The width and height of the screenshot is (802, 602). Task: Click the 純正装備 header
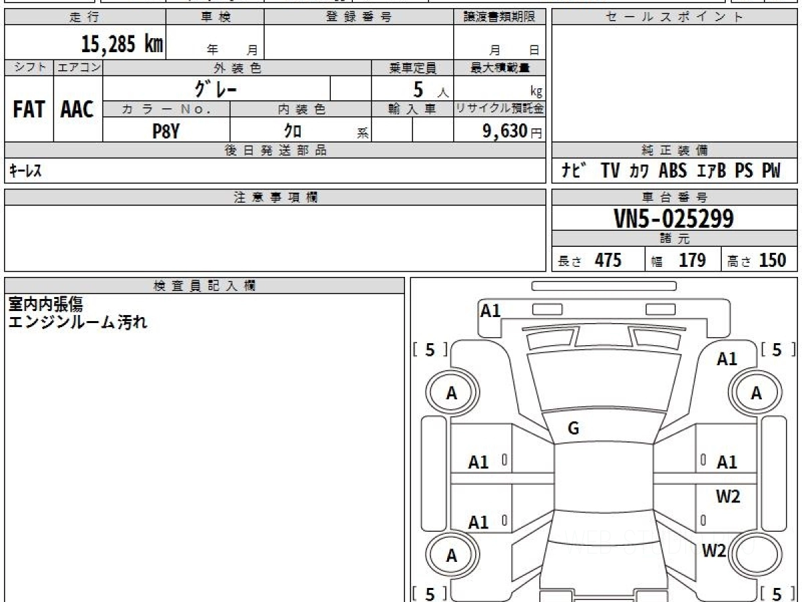(674, 150)
